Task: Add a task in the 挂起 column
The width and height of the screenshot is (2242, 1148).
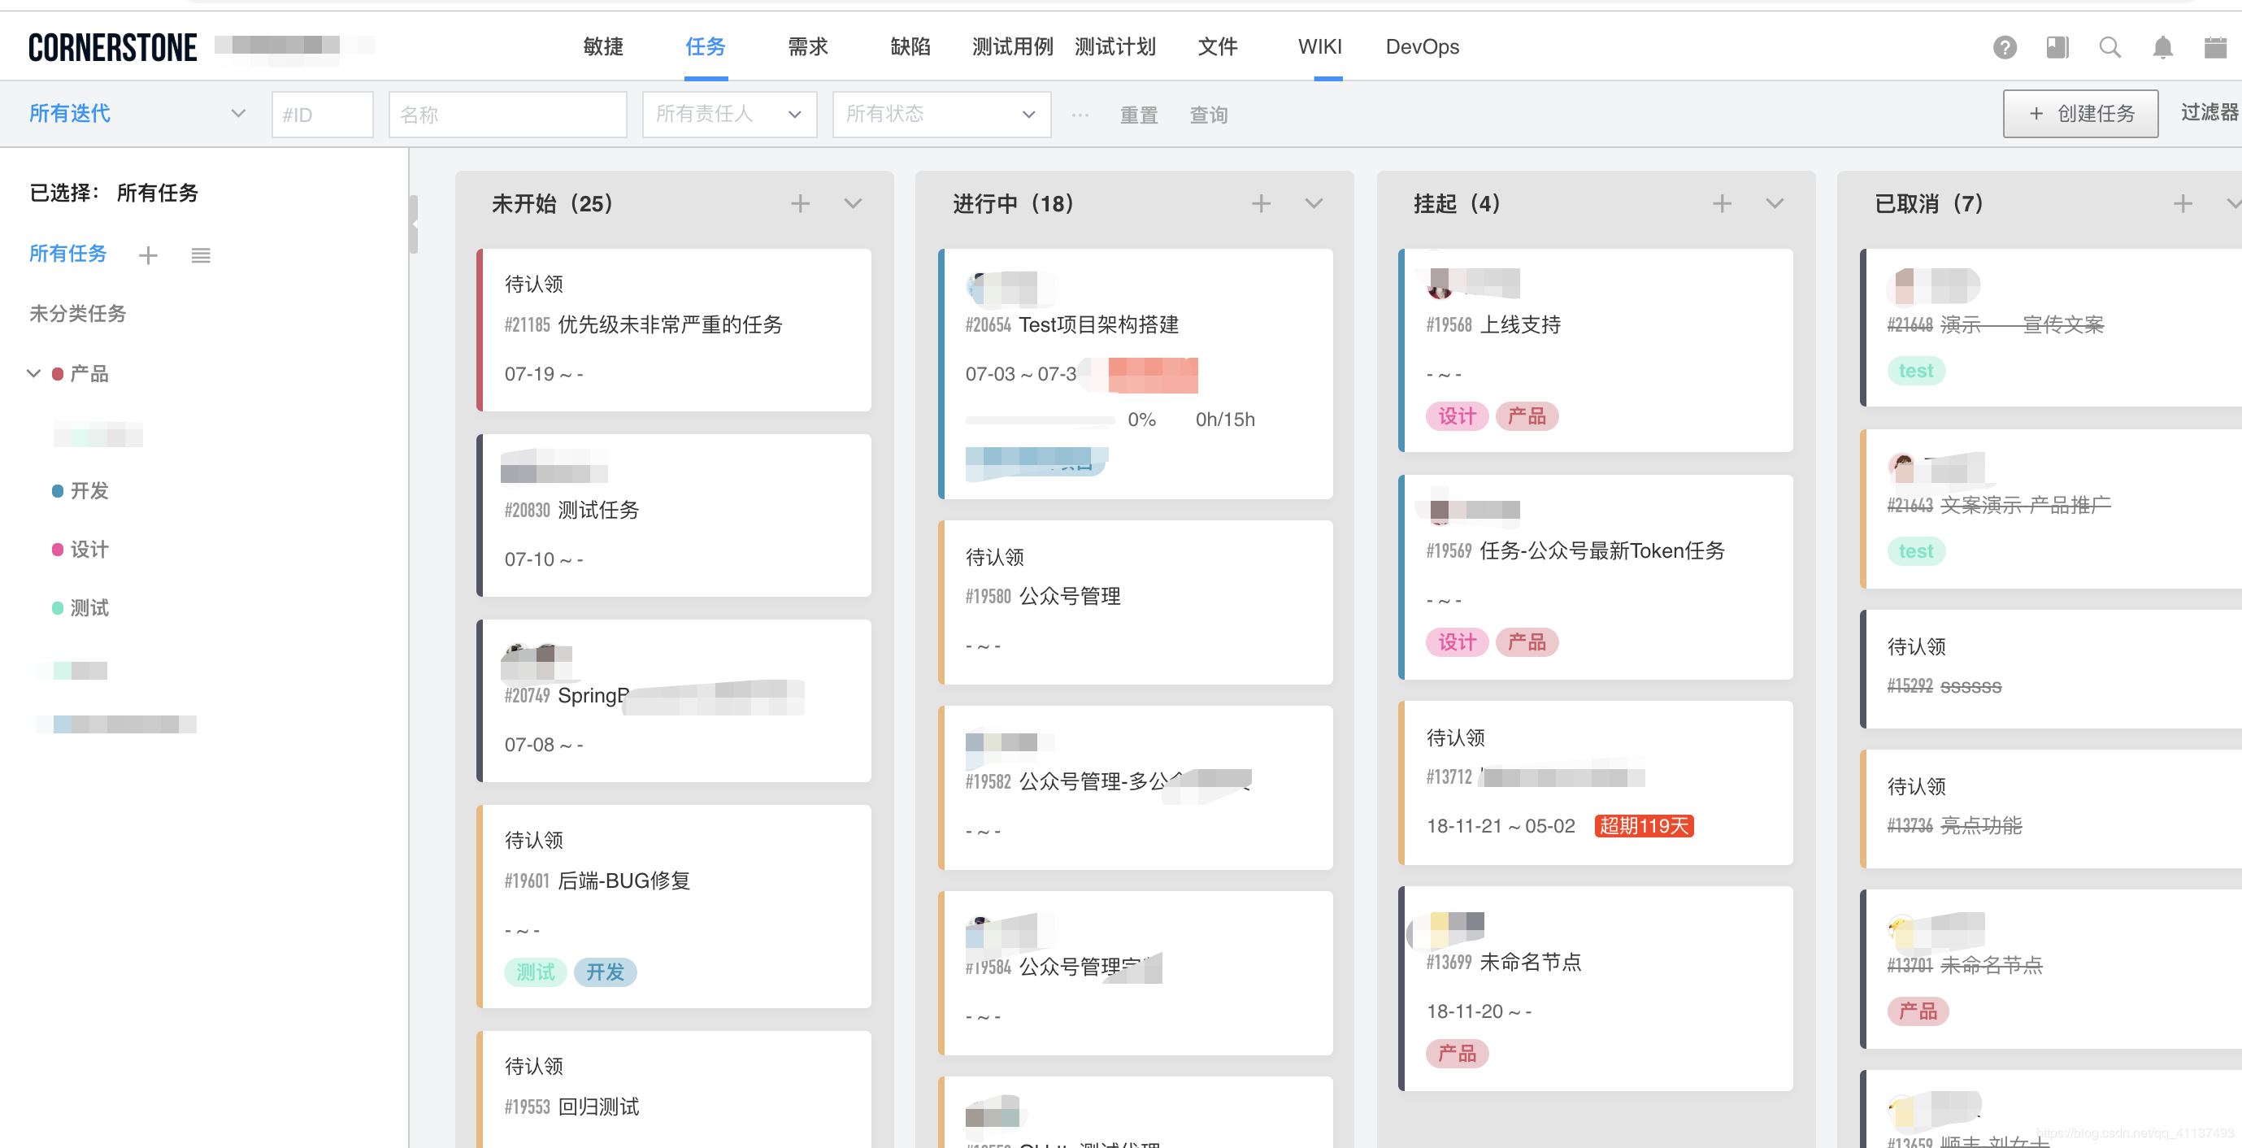Action: point(1722,202)
